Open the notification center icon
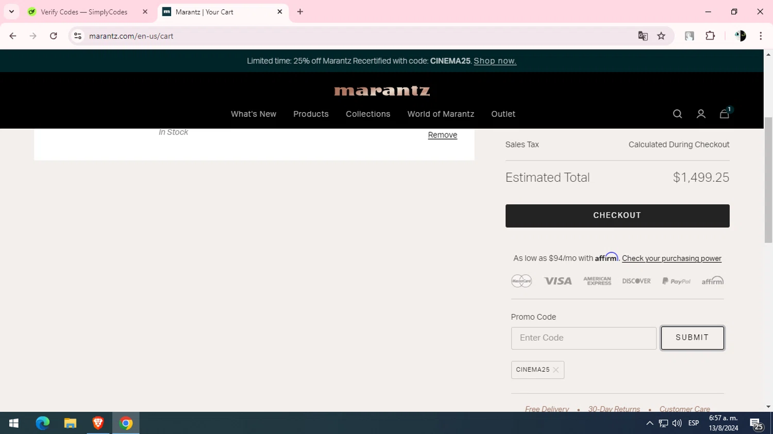 point(757,424)
